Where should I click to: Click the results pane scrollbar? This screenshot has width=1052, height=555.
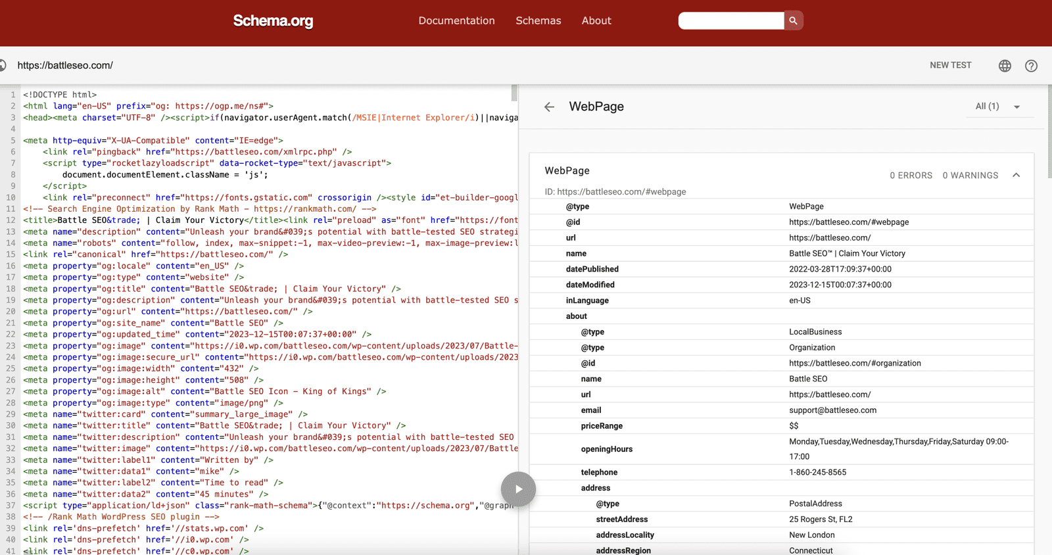point(1049,132)
